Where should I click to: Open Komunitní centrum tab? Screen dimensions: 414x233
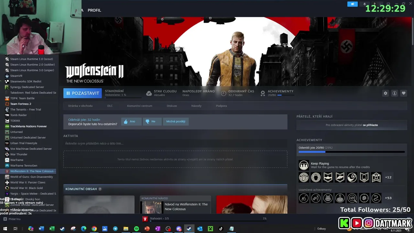point(139,106)
